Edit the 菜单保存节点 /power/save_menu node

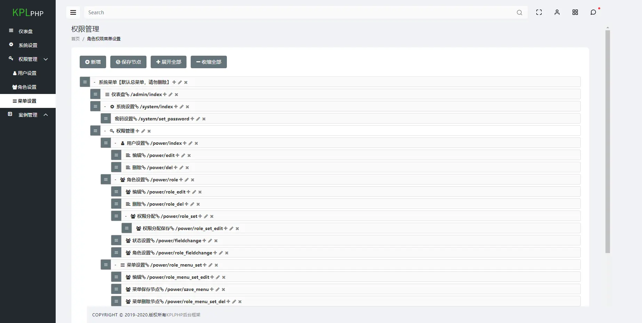217,290
